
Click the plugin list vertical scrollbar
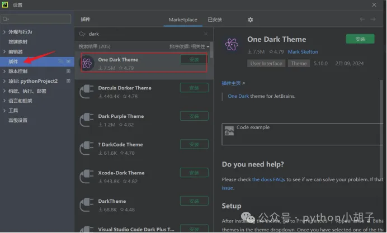(211, 50)
